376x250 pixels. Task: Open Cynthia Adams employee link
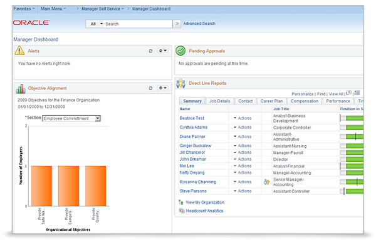pyautogui.click(x=194, y=127)
